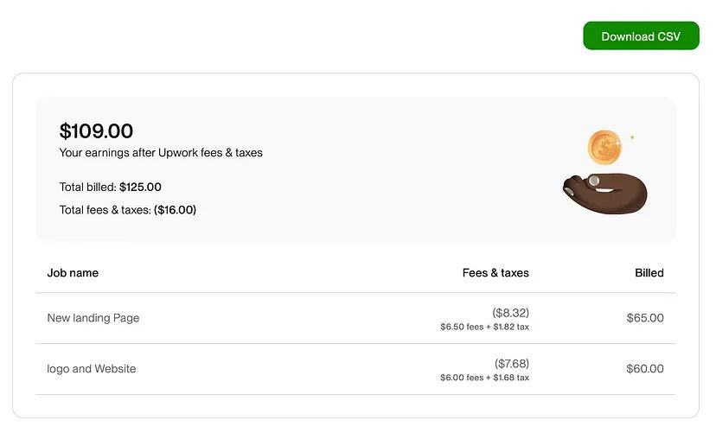Screen dimensions: 716x439
Task: Click the hand holding coin illustration
Action: pyautogui.click(x=605, y=193)
